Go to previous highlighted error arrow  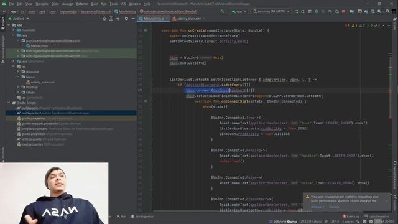click(384, 26)
